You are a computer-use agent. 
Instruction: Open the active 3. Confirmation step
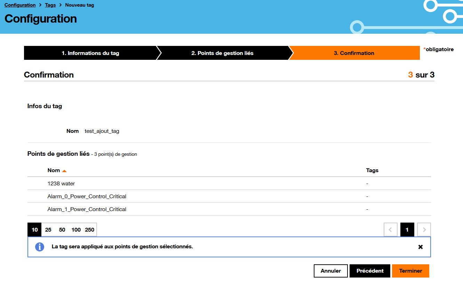354,53
